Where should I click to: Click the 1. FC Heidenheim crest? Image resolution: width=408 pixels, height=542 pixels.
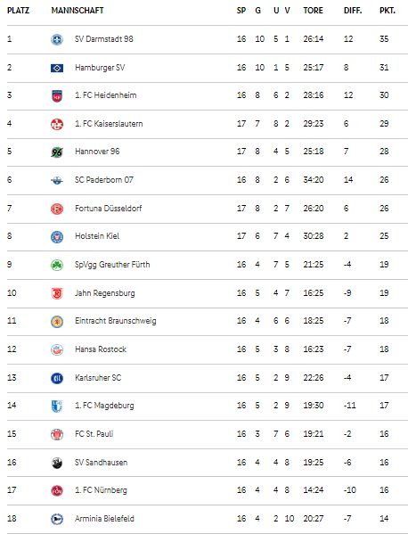point(57,96)
